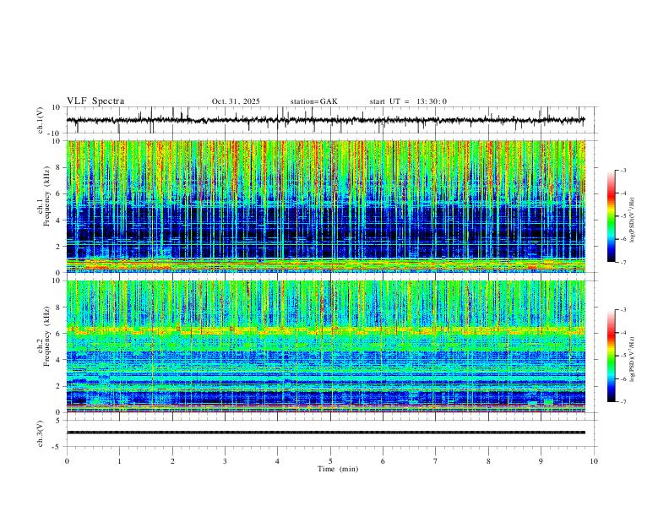Click the "-5" tick on the ch.3(V) axis
The width and height of the screenshot is (669, 517).
point(57,447)
